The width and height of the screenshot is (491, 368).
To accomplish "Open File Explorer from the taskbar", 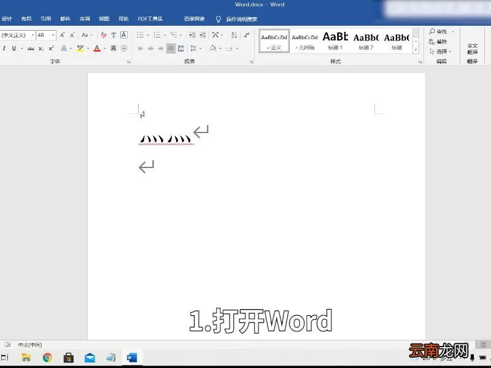I will [x=26, y=358].
